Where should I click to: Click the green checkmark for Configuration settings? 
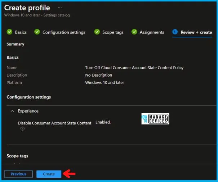pos(37,32)
